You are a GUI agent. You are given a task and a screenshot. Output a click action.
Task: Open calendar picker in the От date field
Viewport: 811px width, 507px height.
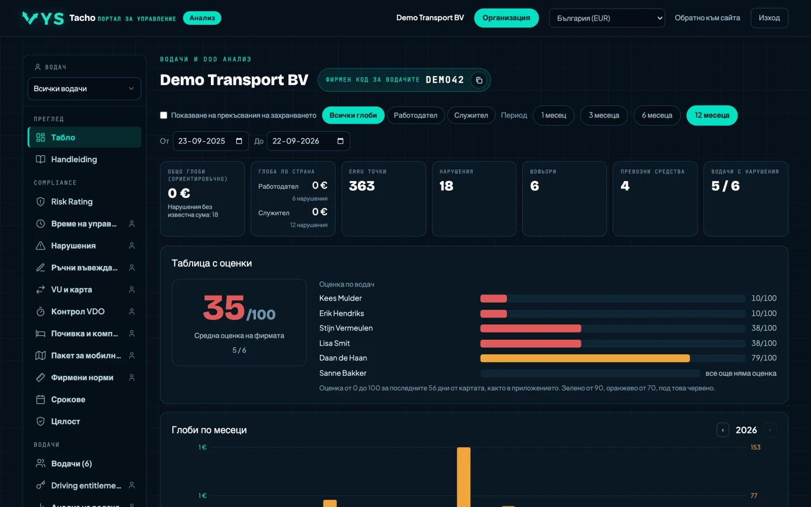pos(239,141)
